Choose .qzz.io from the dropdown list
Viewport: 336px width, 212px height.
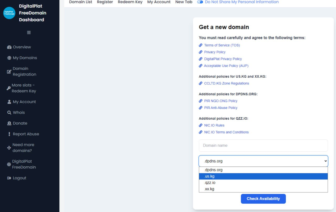click(263, 182)
